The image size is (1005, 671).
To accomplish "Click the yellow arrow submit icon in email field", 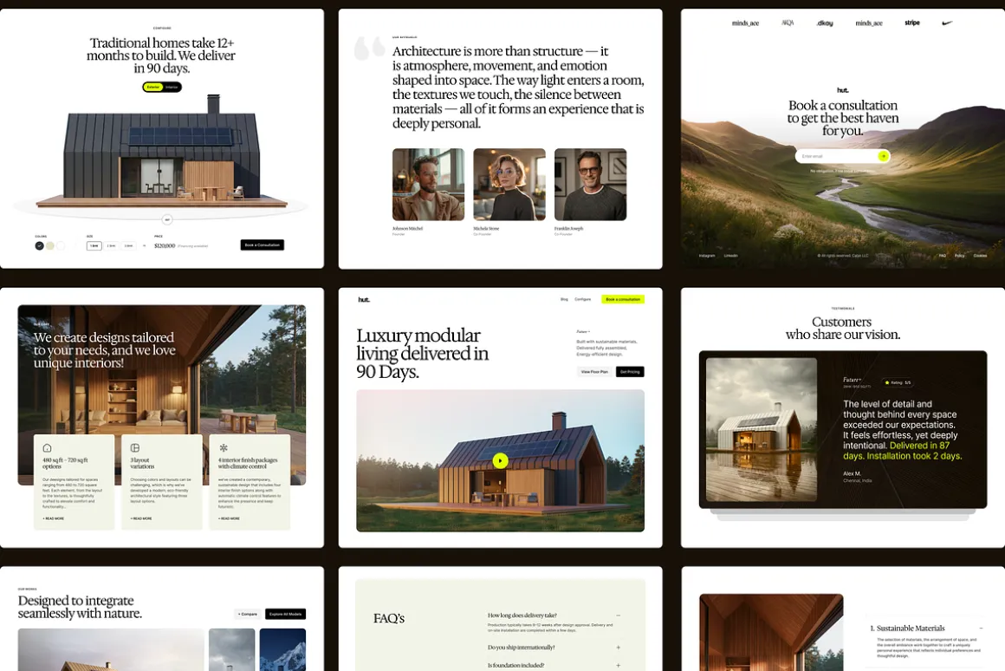I will tap(883, 156).
